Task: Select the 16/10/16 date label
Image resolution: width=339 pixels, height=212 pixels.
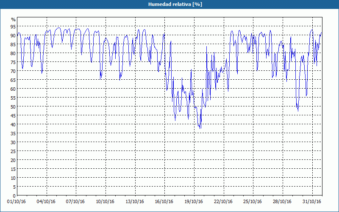Action: 164,202
